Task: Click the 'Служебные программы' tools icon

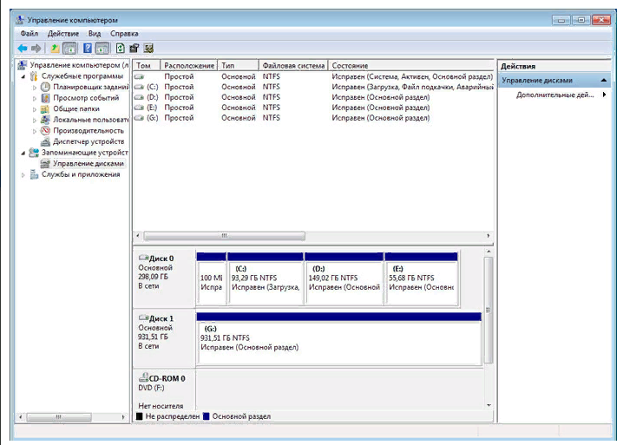Action: coord(34,75)
